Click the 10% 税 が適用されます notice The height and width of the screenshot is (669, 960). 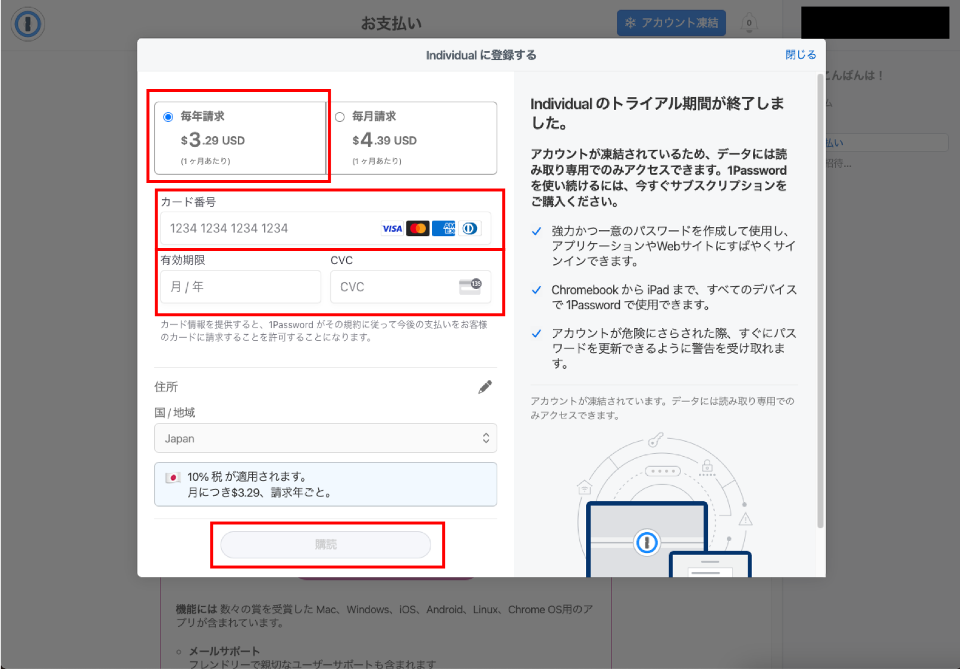pos(325,484)
